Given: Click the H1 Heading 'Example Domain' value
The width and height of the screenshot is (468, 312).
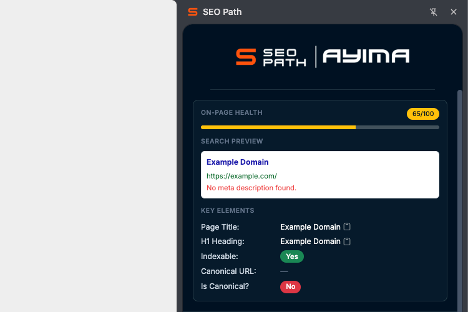Looking at the screenshot, I should pos(310,241).
